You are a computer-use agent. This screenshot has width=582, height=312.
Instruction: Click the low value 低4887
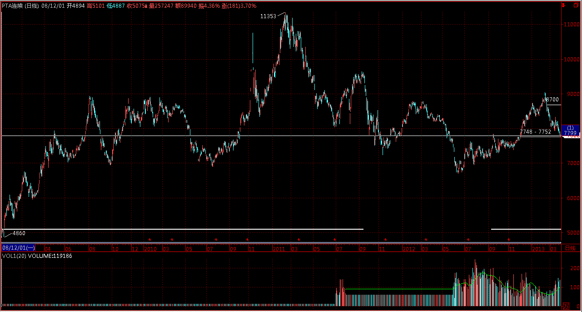click(116, 6)
